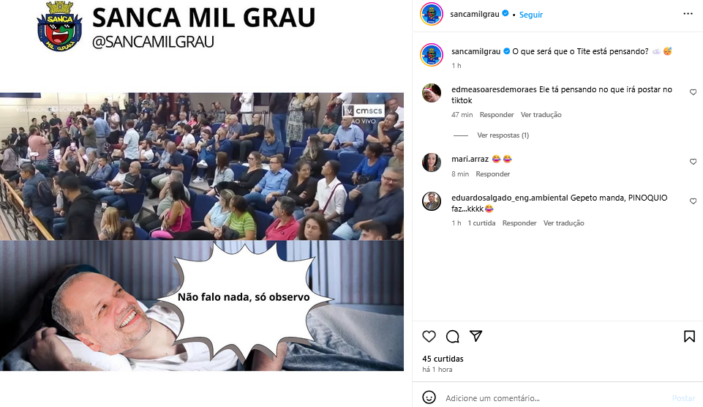Open sancamilgrau profile picture in header
703x407 pixels.
click(432, 14)
